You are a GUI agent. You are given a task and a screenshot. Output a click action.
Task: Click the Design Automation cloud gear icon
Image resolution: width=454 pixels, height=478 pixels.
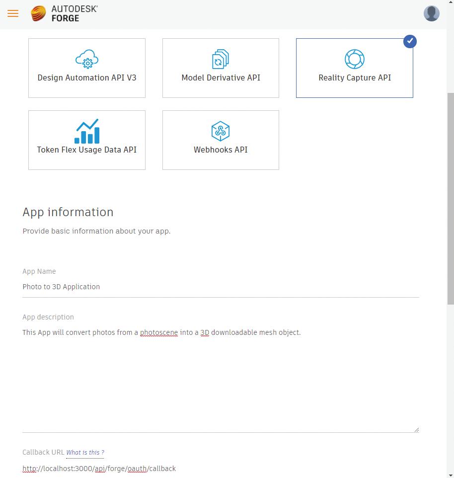pos(87,59)
